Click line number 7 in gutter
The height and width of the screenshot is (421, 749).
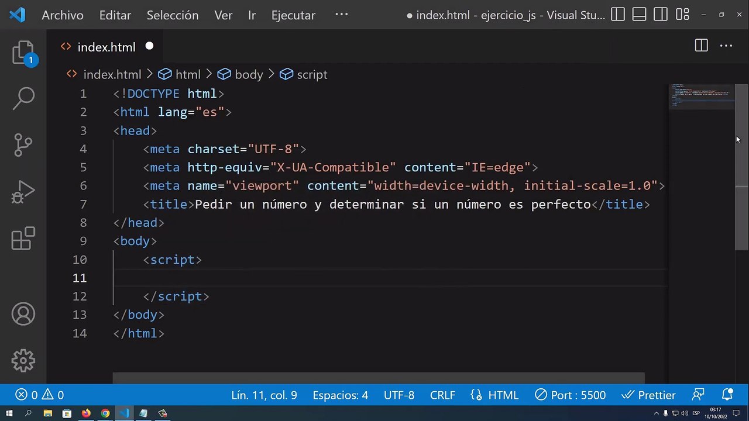[83, 204]
